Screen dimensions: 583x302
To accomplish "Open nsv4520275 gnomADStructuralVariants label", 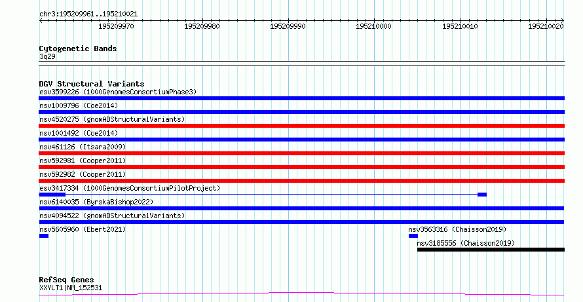I will pyautogui.click(x=112, y=119).
